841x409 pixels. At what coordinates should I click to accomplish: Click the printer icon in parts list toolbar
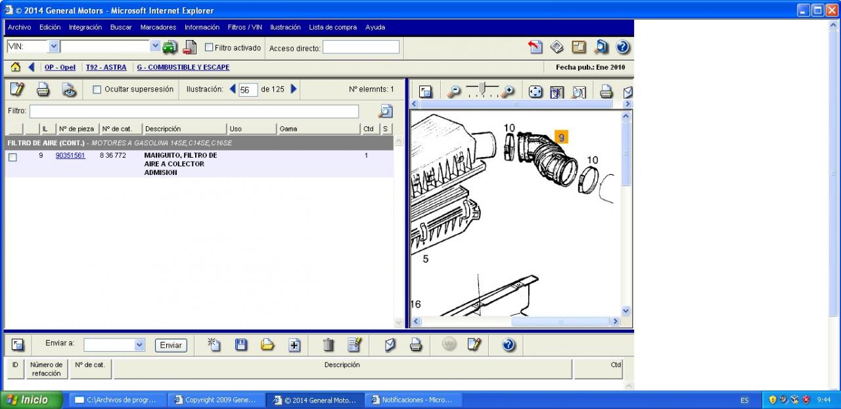(43, 89)
